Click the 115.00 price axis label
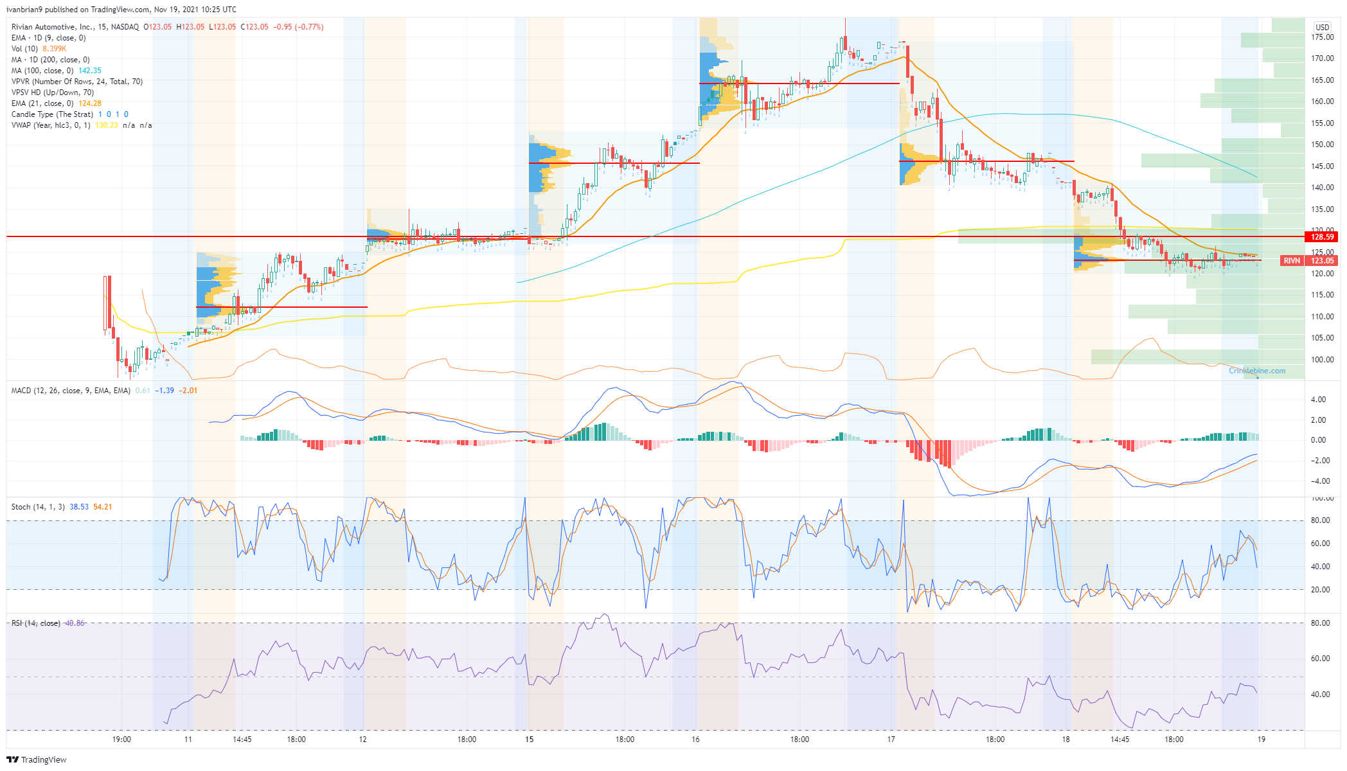1347x771 pixels. (1323, 295)
